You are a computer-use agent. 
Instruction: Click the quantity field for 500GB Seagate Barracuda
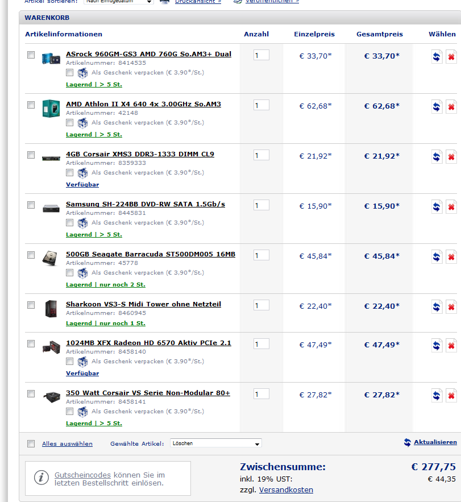click(261, 255)
